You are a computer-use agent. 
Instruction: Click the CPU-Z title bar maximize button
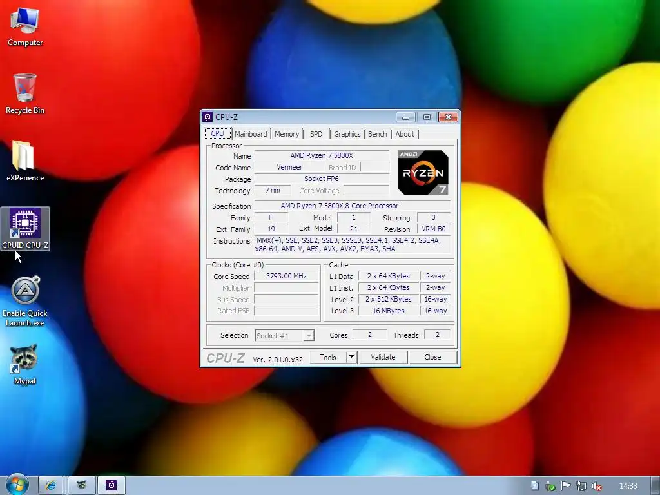coord(427,117)
